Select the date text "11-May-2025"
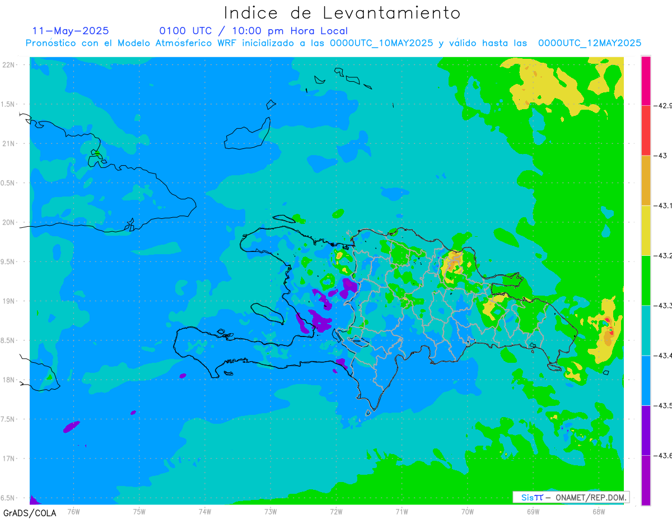Screen dimensions: 672x519 (71, 31)
